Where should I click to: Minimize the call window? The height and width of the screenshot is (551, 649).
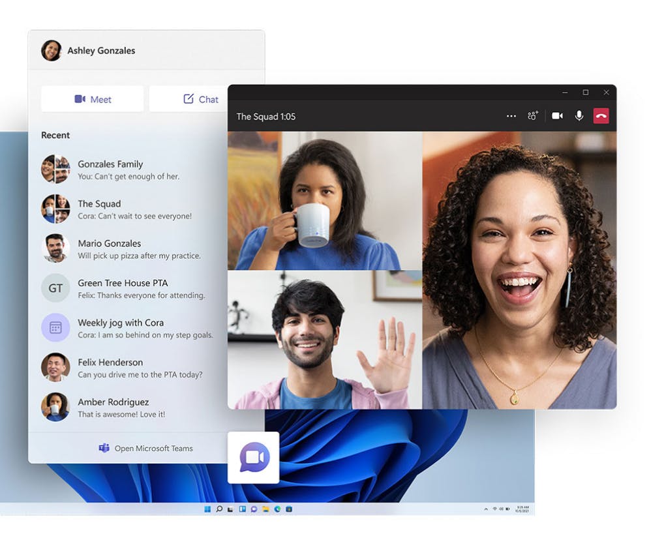coord(565,93)
